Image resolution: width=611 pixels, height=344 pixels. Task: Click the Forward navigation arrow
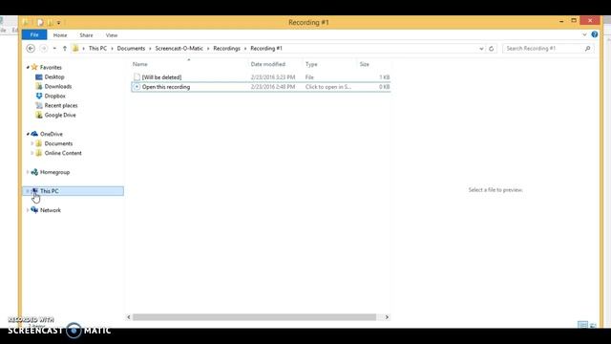[44, 49]
